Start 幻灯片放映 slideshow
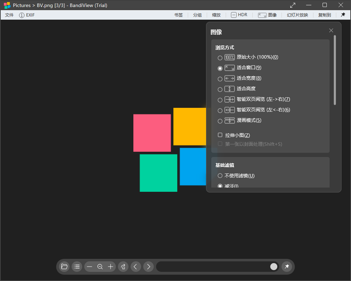Image resolution: width=351 pixels, height=281 pixels. point(298,15)
